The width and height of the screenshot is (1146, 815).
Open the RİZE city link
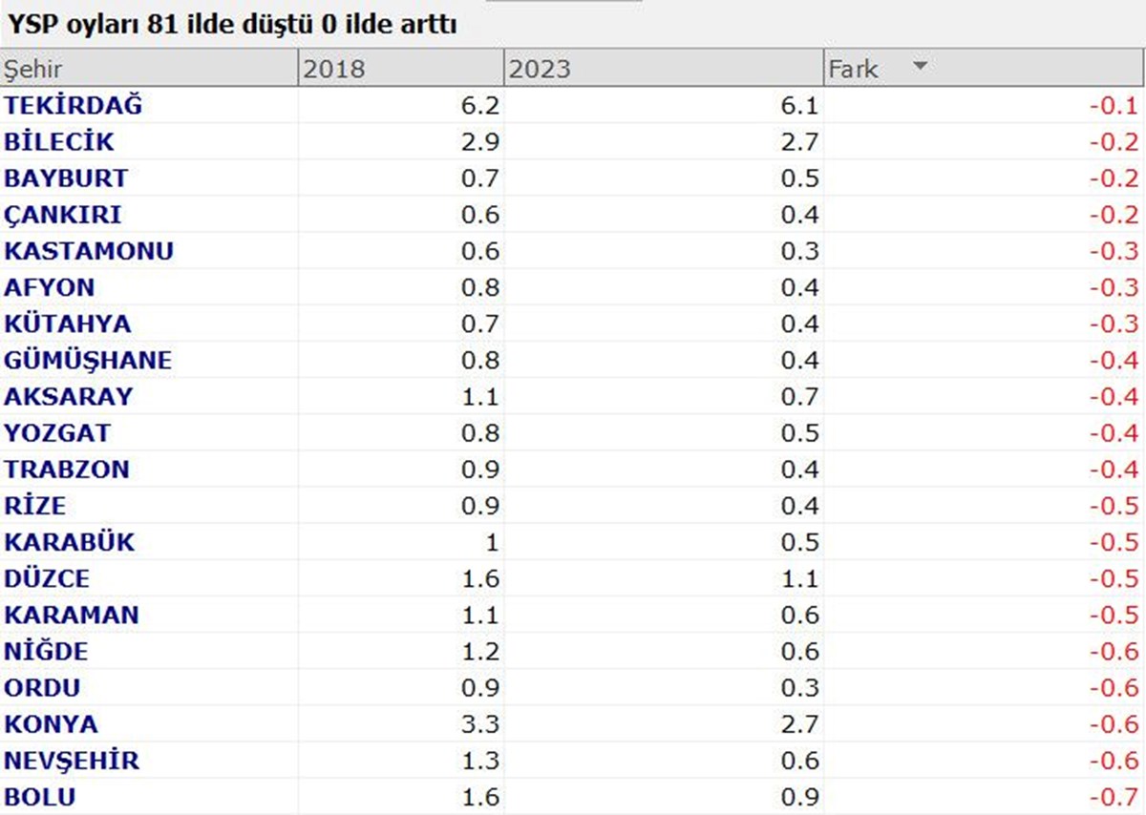pyautogui.click(x=35, y=505)
